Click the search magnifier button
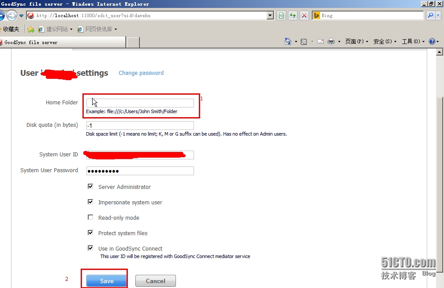 coord(430,15)
